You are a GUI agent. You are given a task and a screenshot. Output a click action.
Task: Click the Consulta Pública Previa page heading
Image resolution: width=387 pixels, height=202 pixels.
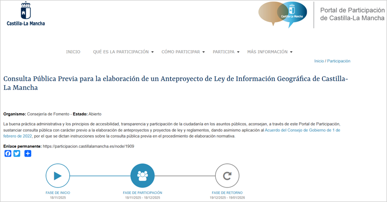coord(176,83)
